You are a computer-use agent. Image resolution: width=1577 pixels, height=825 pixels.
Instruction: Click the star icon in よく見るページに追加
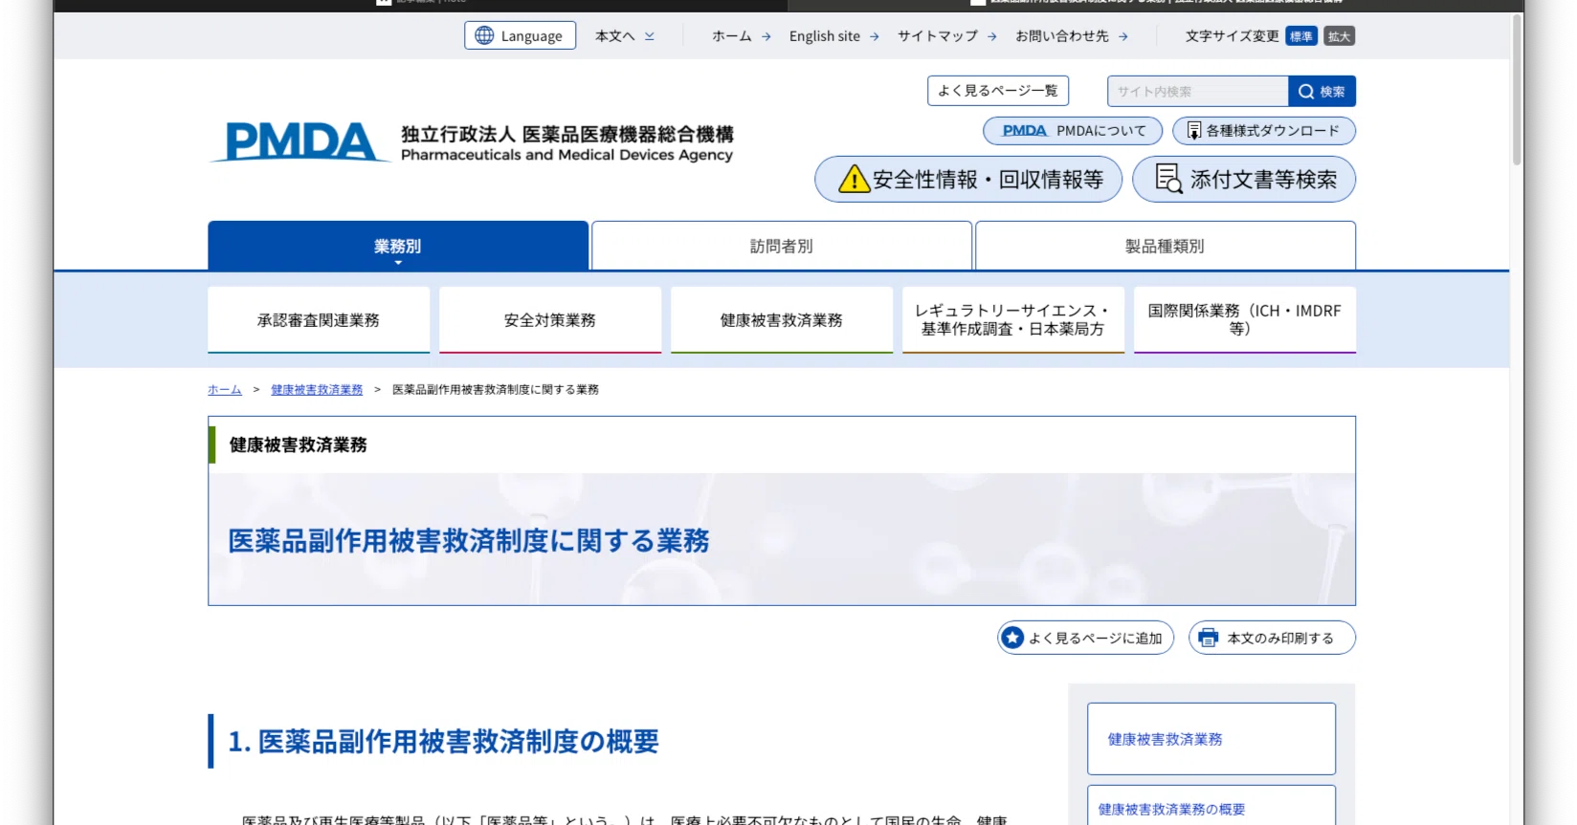1012,638
